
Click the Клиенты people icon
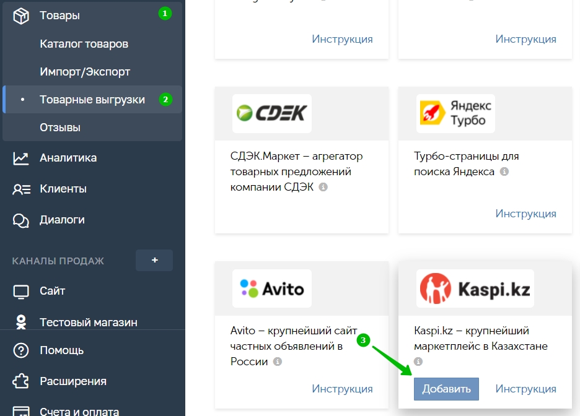pos(22,189)
